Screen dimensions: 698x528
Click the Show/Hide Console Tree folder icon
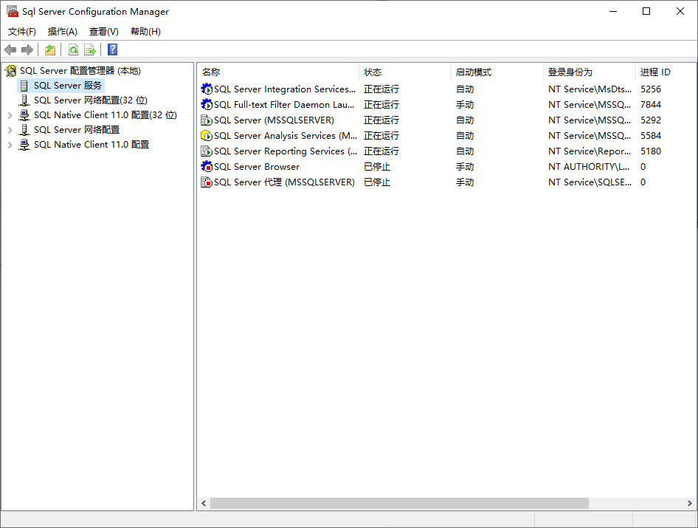pyautogui.click(x=49, y=49)
